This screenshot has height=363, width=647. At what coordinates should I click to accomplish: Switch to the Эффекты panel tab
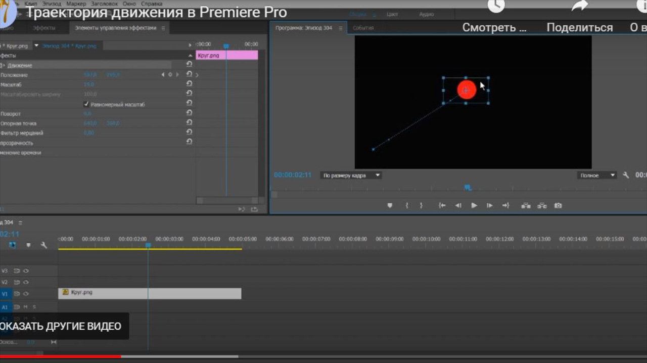[x=44, y=28]
